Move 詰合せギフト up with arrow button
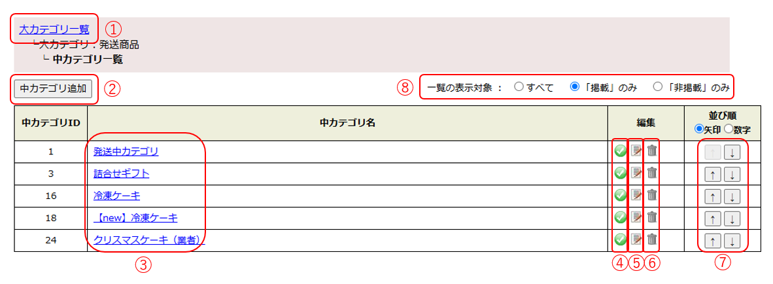Viewport: 773px width, 284px height. tap(714, 175)
